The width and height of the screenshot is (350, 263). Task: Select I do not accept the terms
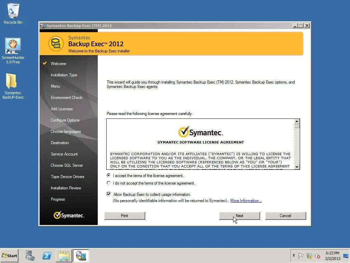tap(108, 183)
